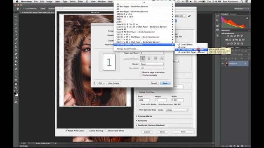Viewport: 264px width, 148px height.
Task: Click the Apple menu icon
Action: pyautogui.click(x=17, y=2)
